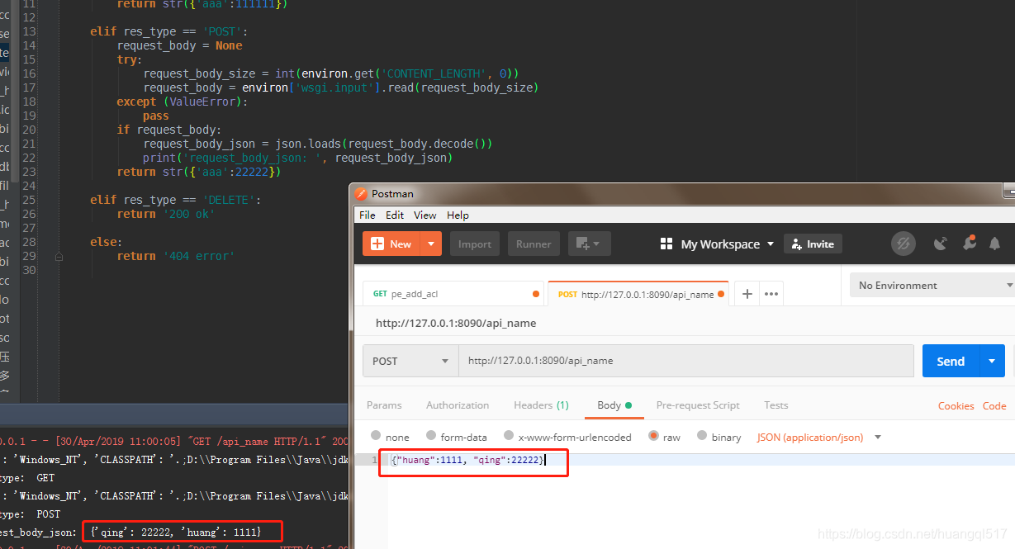Open the JSON (application/json) type dropdown
Screen dimensions: 1015x549
[x=818, y=437]
